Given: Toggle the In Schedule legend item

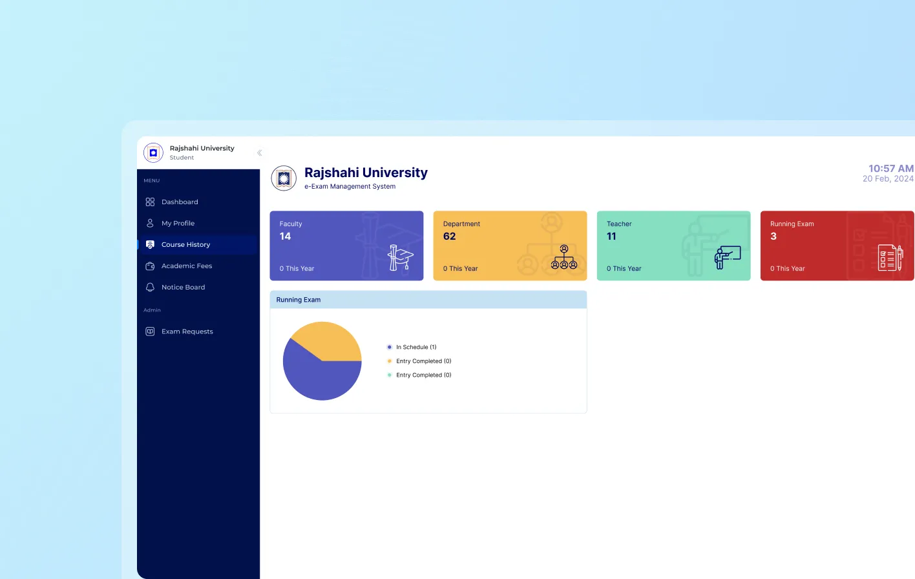Looking at the screenshot, I should 415,348.
